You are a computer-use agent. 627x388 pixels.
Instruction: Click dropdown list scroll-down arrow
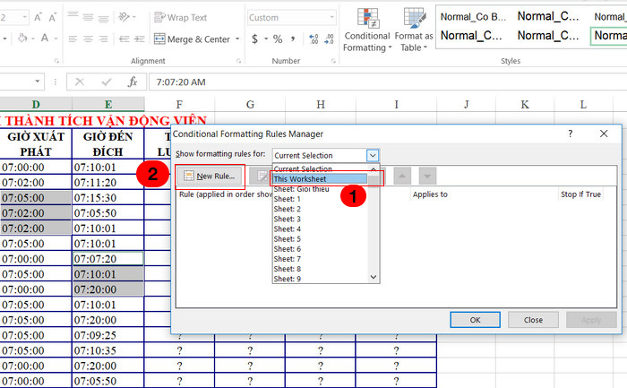click(x=374, y=277)
